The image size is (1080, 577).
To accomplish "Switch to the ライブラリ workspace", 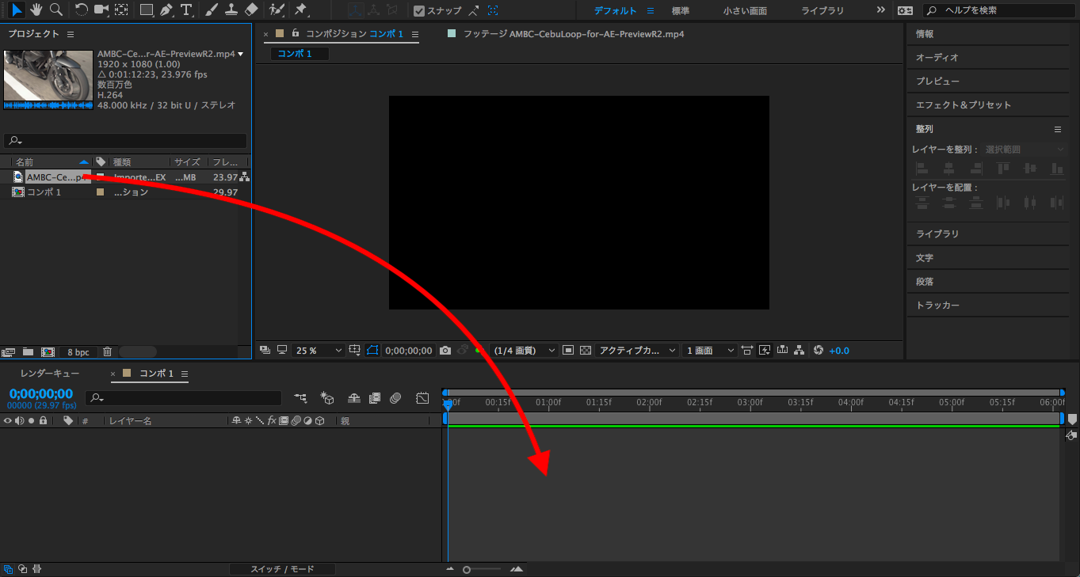I will pos(822,11).
